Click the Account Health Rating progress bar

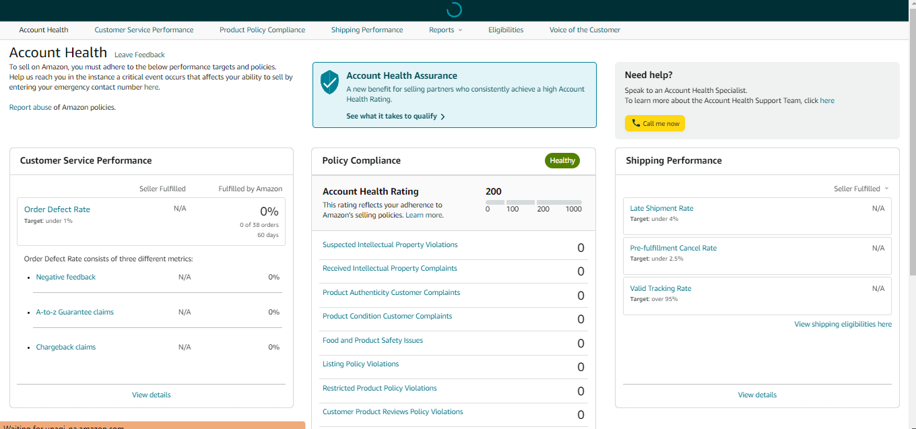tap(533, 202)
